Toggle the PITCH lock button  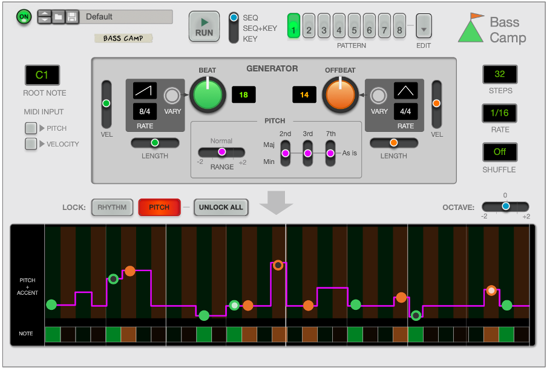point(159,208)
